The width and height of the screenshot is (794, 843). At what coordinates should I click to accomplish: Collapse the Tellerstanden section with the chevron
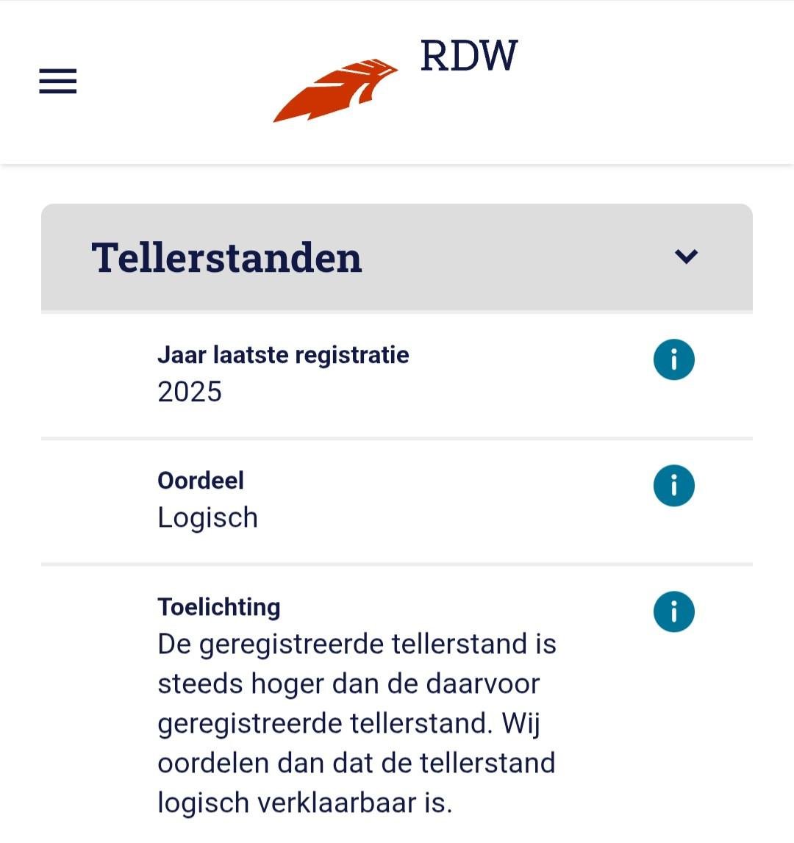[686, 256]
